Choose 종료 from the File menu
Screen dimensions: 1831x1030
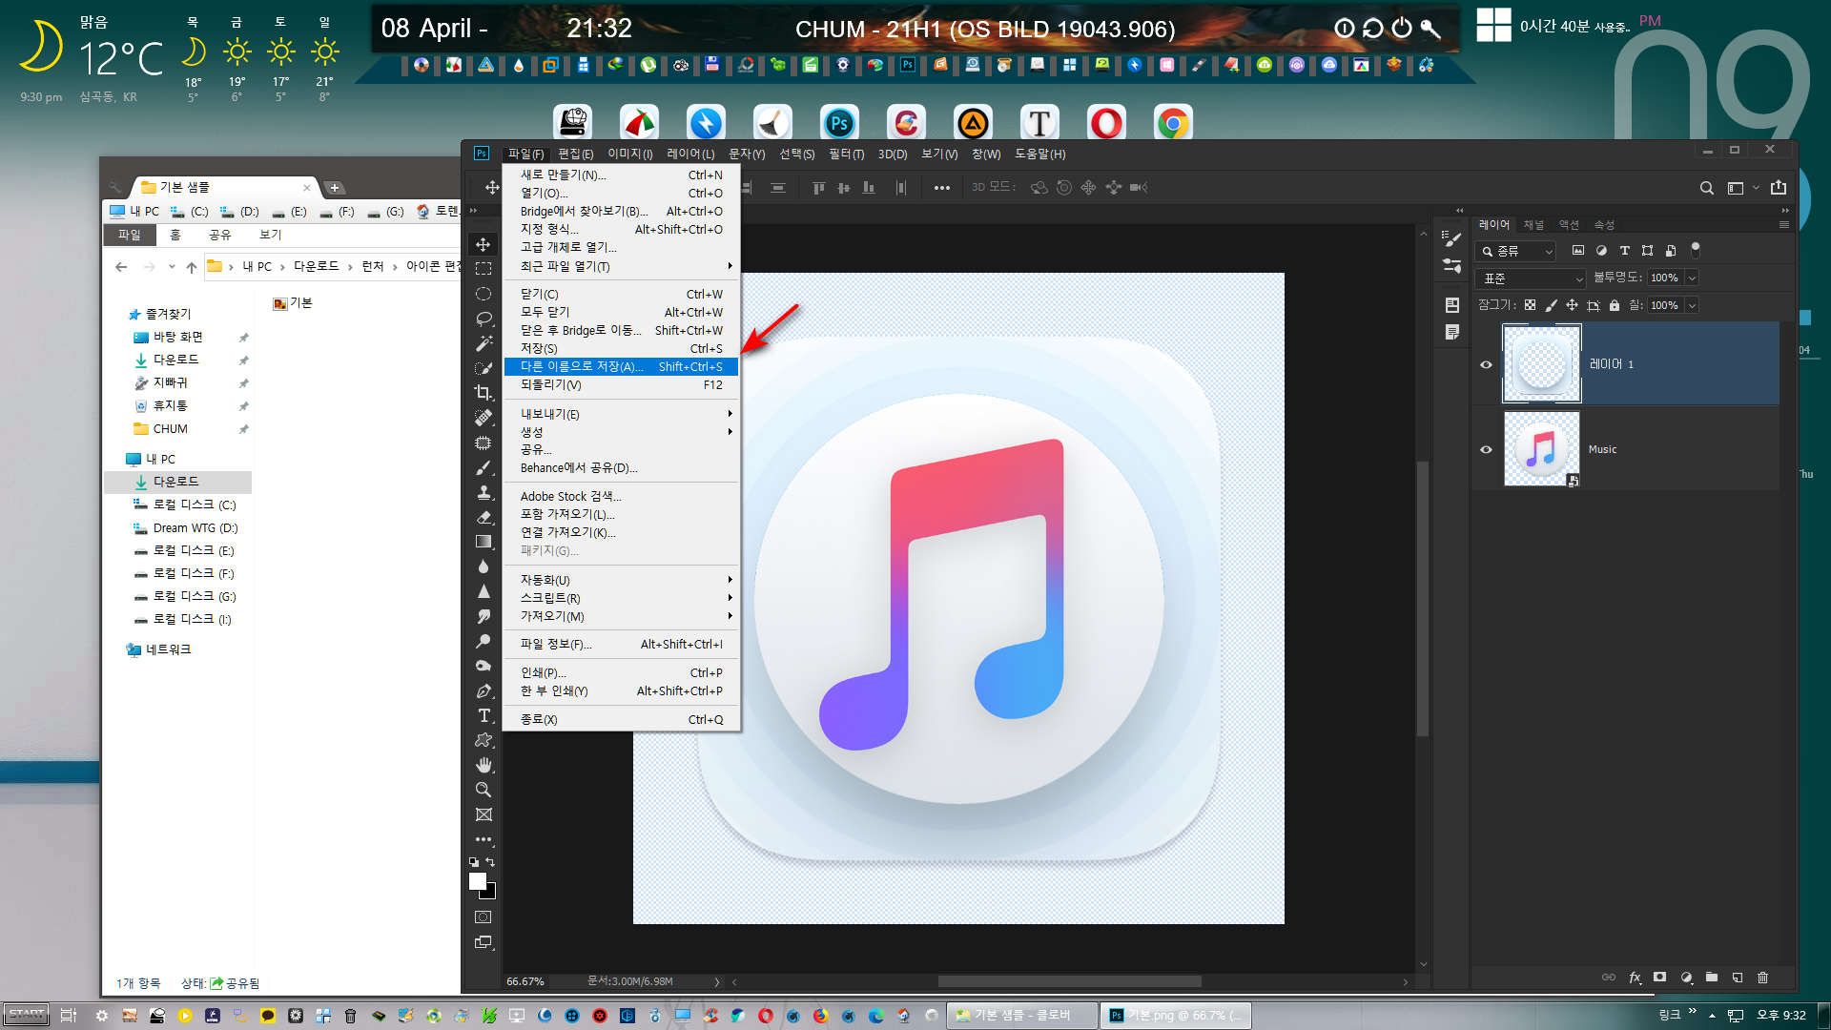click(x=621, y=719)
